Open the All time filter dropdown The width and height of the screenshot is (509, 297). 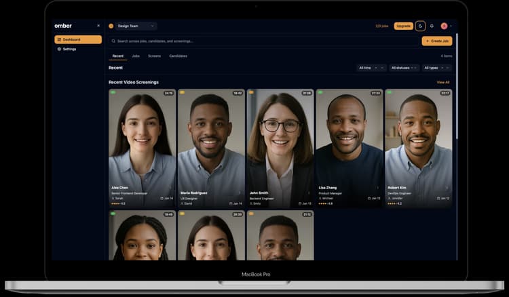point(371,68)
